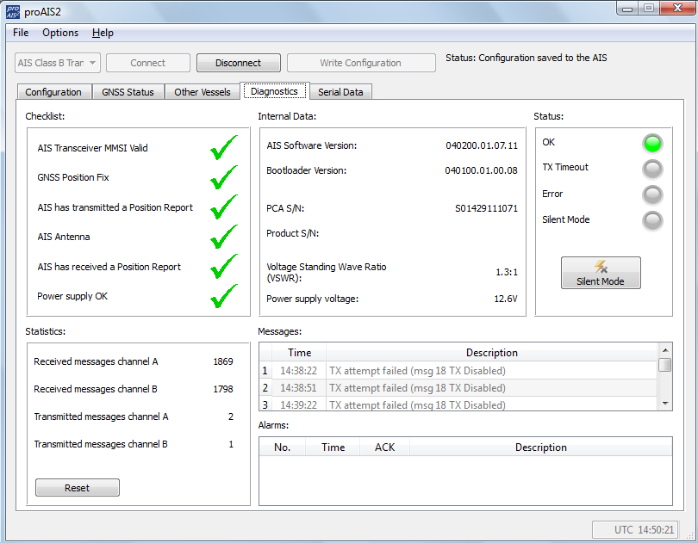Image resolution: width=698 pixels, height=543 pixels.
Task: Click the Time column header in Messages
Action: (299, 353)
